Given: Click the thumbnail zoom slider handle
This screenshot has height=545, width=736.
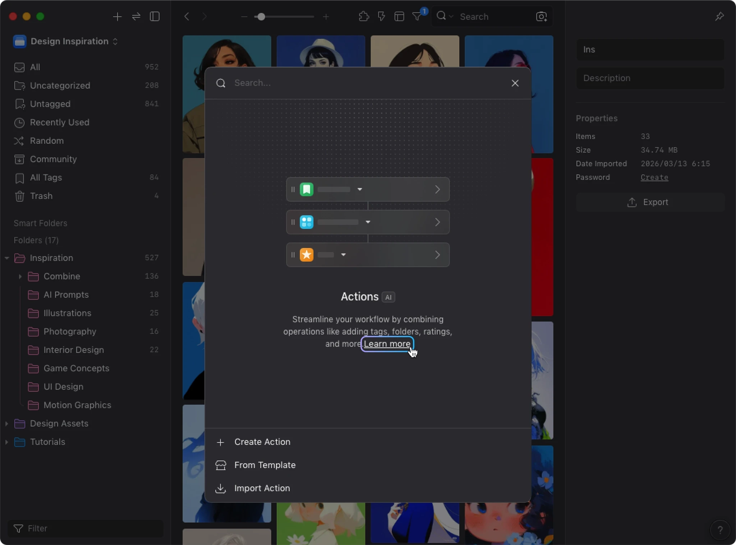Looking at the screenshot, I should click(x=261, y=17).
